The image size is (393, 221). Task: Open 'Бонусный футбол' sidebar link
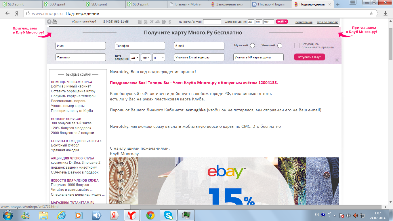click(65, 145)
